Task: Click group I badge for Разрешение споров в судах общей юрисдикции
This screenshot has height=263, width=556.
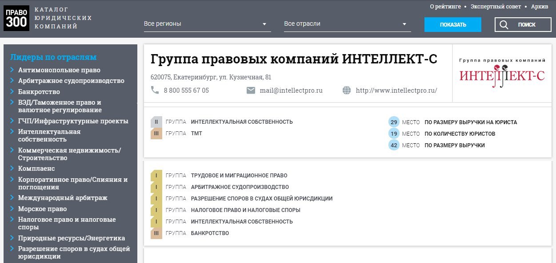Action: click(156, 199)
